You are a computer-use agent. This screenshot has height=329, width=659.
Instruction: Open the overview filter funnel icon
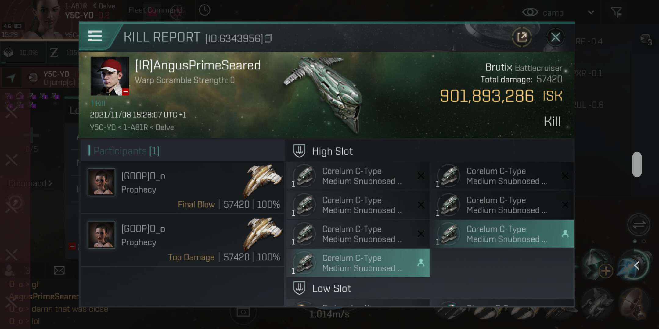pos(616,12)
